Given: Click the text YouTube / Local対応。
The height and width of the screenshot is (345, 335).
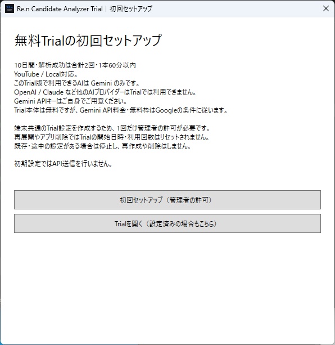Looking at the screenshot, I should point(46,74).
